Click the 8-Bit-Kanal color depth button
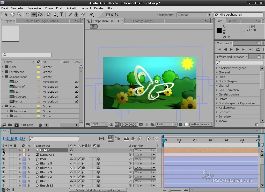The width and height of the screenshot is (265, 192). click(27, 125)
